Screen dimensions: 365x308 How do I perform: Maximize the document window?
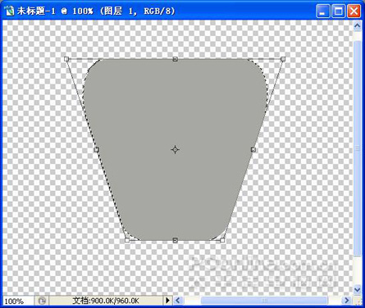[338, 11]
